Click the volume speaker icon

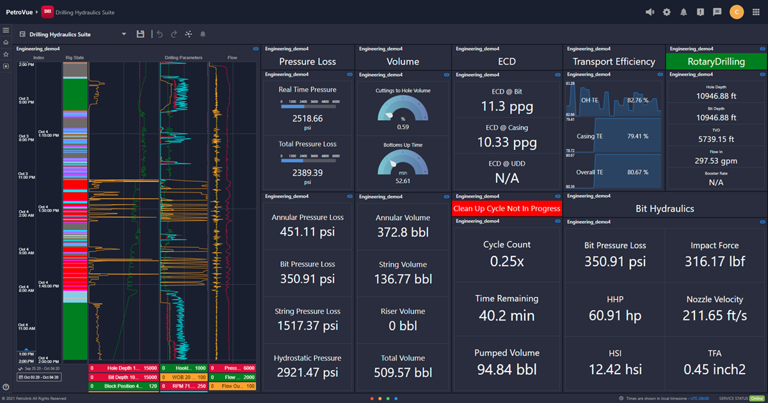click(x=650, y=12)
